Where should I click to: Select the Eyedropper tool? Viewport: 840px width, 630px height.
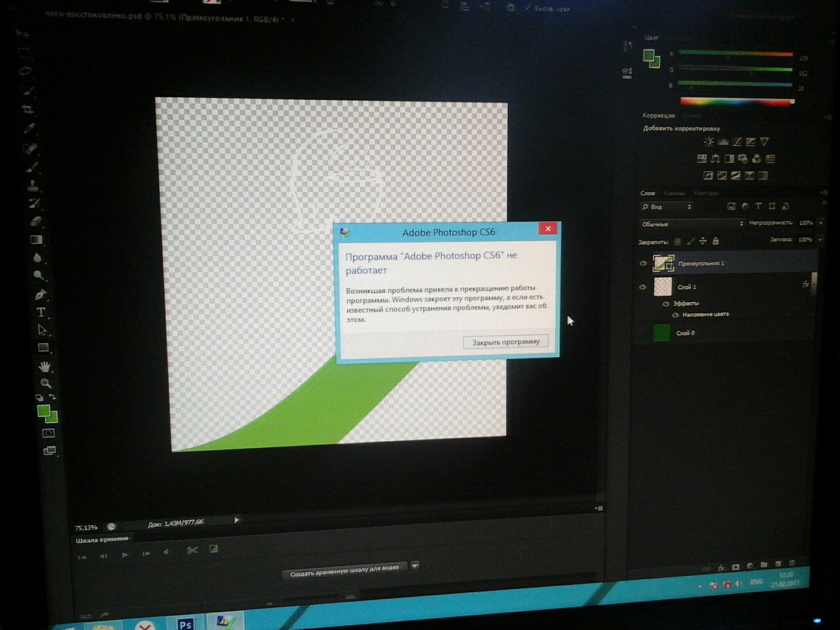tap(29, 129)
